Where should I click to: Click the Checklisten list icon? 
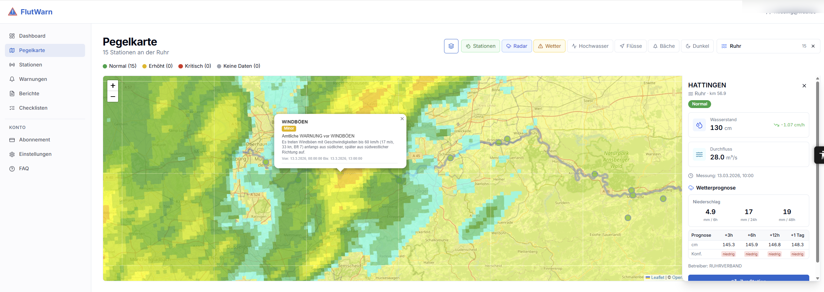[12, 108]
